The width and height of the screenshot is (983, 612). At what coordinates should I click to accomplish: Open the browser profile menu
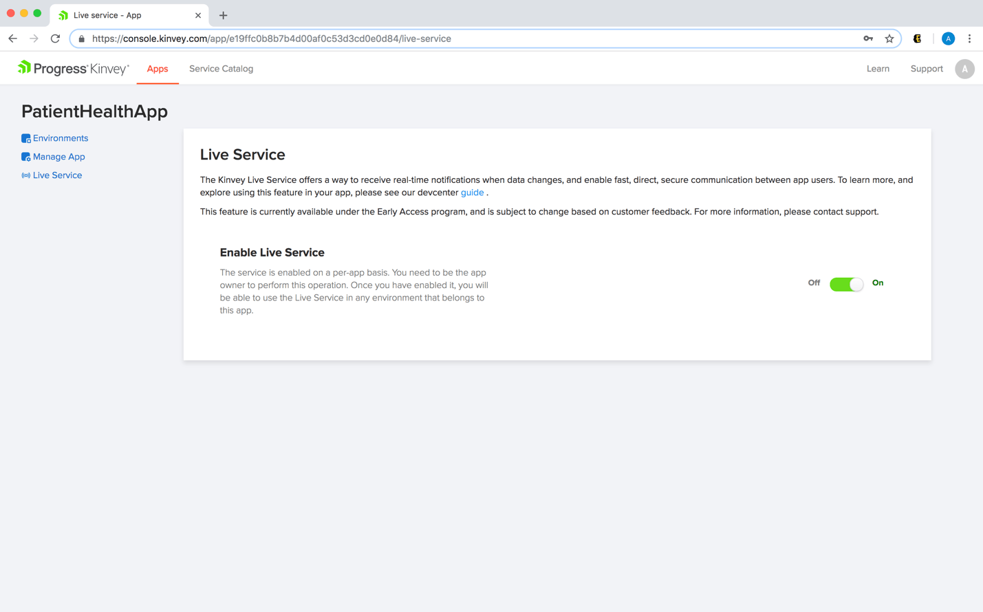tap(948, 39)
